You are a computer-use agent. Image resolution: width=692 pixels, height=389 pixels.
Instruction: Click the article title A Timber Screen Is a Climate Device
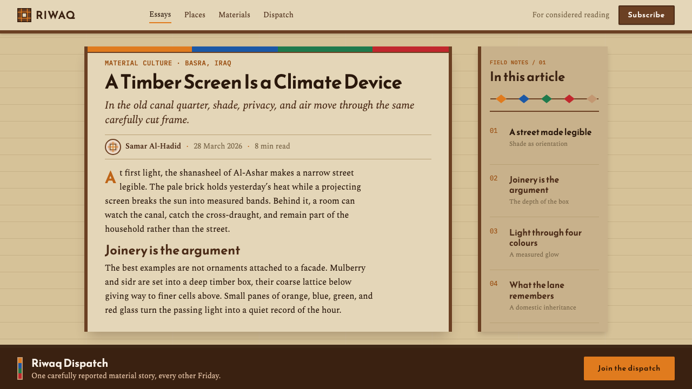coord(254,82)
